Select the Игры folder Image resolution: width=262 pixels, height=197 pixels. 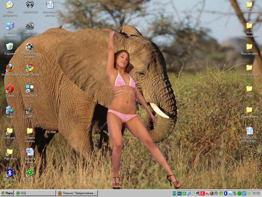click(249, 89)
